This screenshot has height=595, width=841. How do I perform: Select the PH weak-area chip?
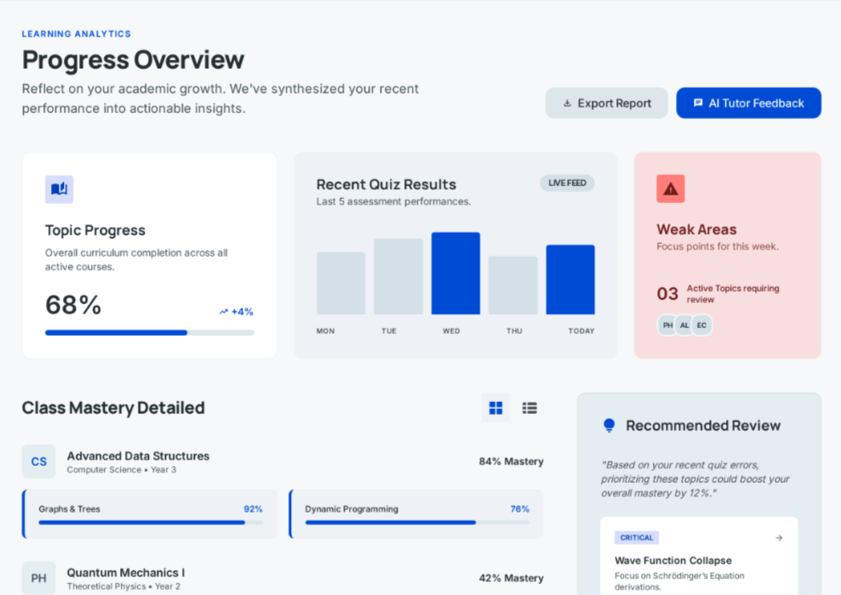pyautogui.click(x=667, y=325)
